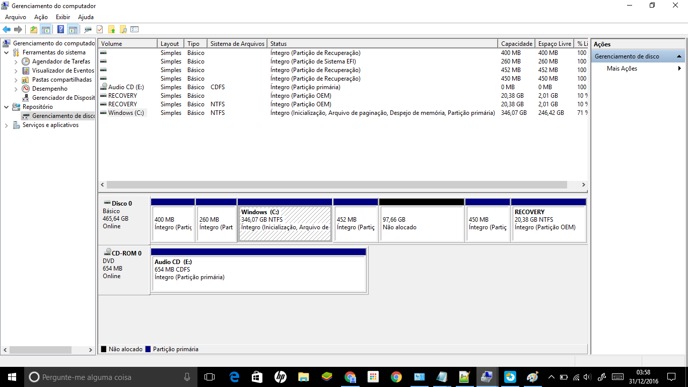The image size is (688, 387).
Task: Select the Gerenciamento do computador root node
Action: pos(49,43)
